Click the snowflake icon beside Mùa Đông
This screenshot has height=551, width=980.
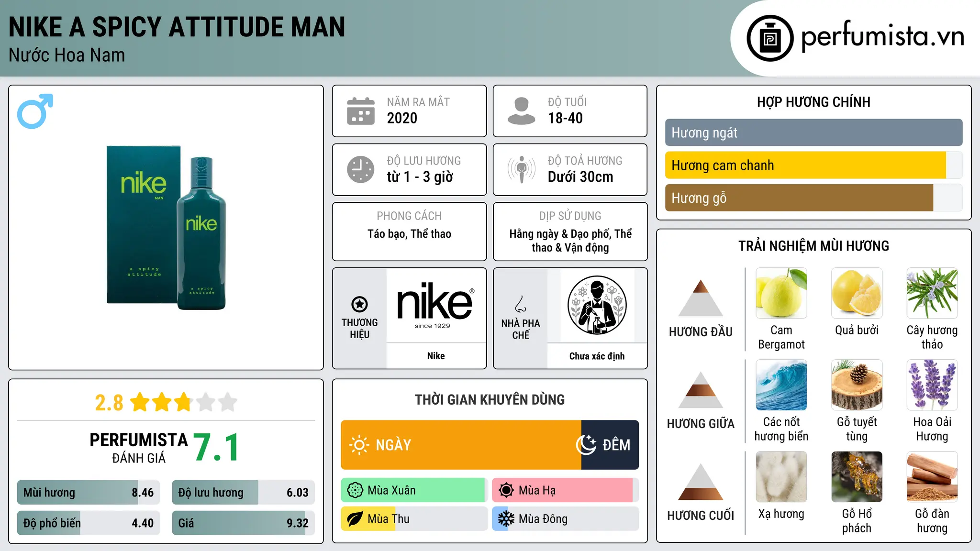506,519
